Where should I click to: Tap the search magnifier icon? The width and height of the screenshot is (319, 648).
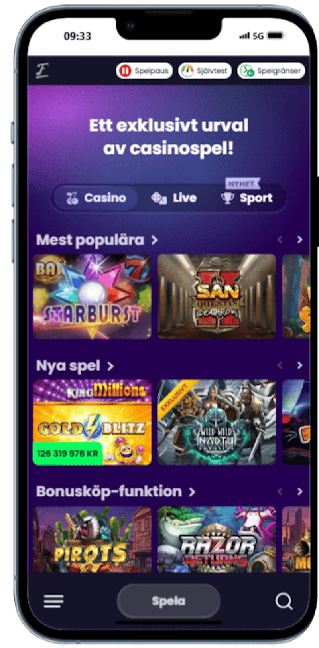pyautogui.click(x=284, y=601)
